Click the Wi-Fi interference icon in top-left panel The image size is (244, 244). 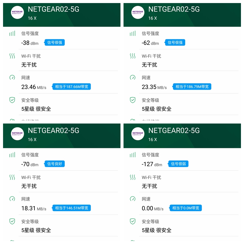[x=12, y=57]
